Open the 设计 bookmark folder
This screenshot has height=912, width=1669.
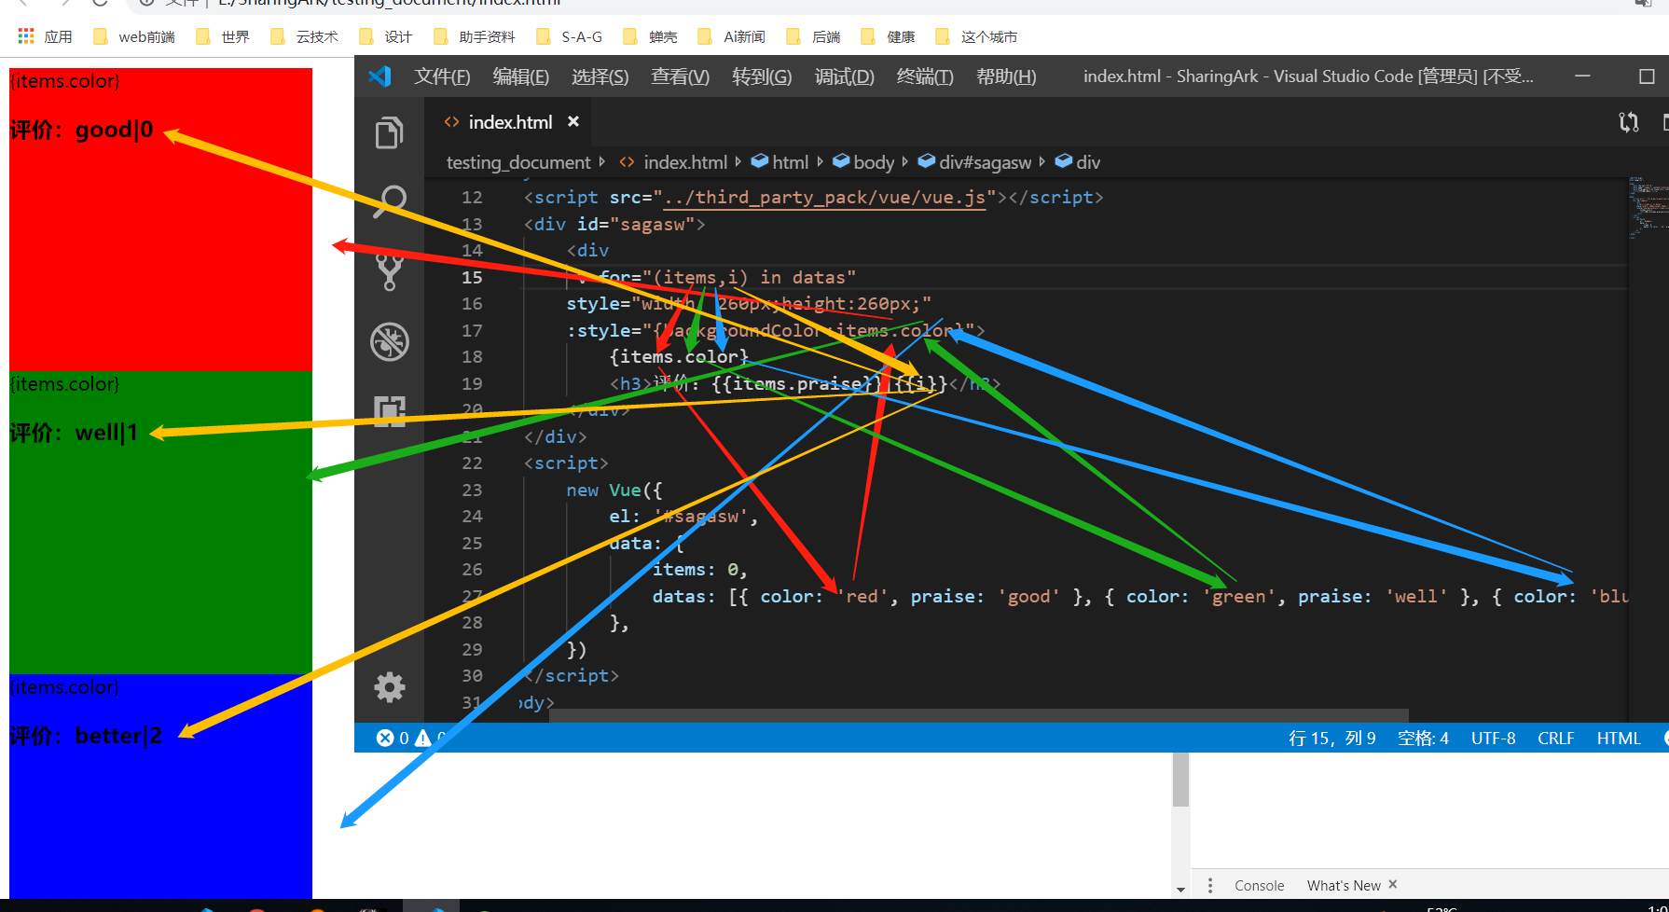pyautogui.click(x=386, y=36)
